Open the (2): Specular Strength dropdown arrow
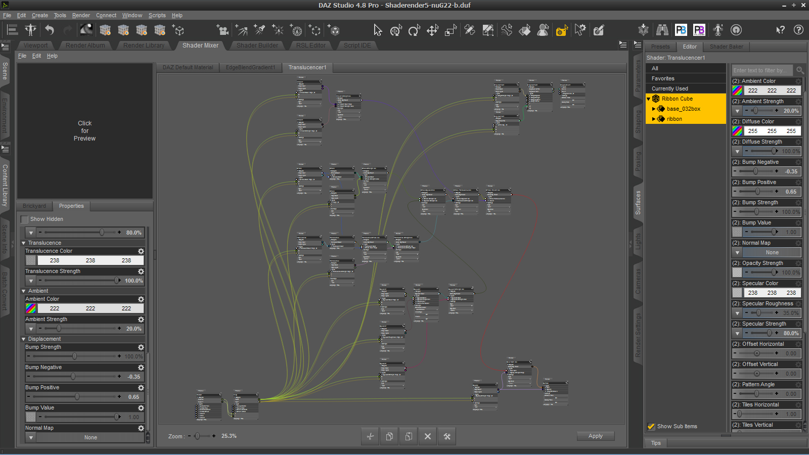 [x=737, y=333]
